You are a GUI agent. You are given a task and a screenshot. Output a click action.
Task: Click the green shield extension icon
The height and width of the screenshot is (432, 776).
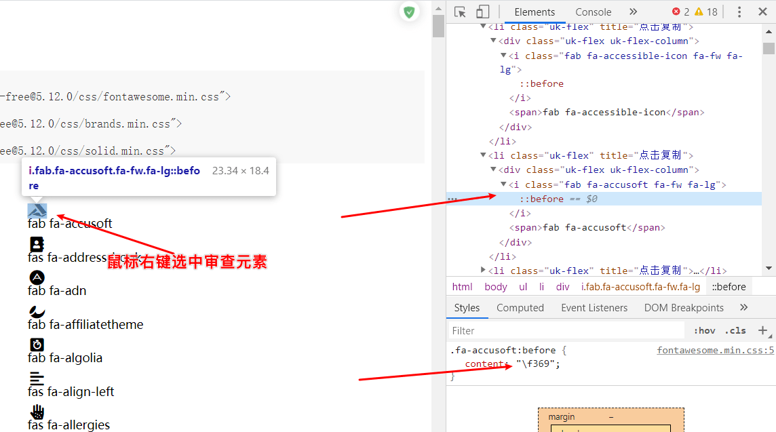[409, 12]
